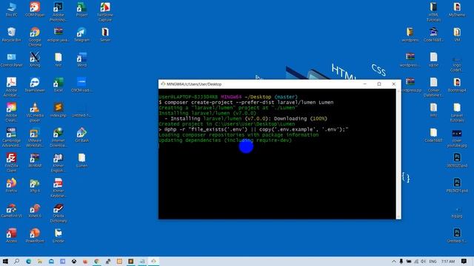Screen dimensions: 474x266
Task: Open the Windows Start menu
Action: pyautogui.click(x=5, y=261)
